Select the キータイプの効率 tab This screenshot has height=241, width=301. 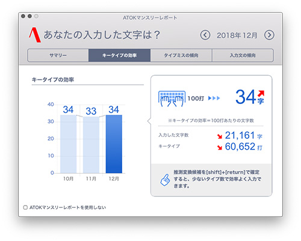tap(119, 55)
